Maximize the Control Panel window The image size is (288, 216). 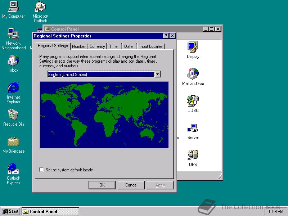click(212, 29)
